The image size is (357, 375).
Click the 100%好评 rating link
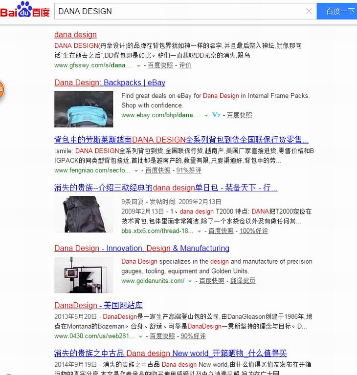(x=254, y=231)
